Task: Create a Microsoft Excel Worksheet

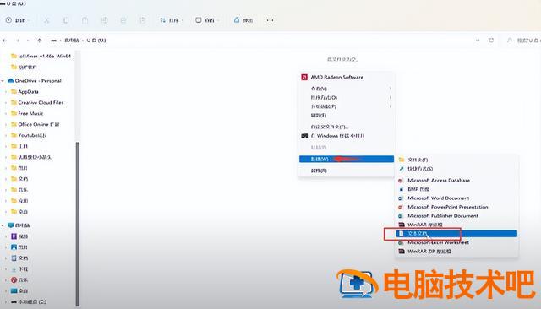Action: click(x=456, y=242)
